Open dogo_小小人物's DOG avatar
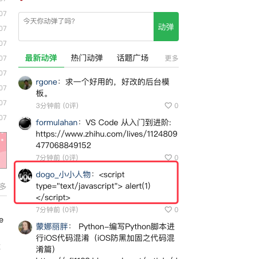This screenshot has height=259, width=259. (25, 176)
